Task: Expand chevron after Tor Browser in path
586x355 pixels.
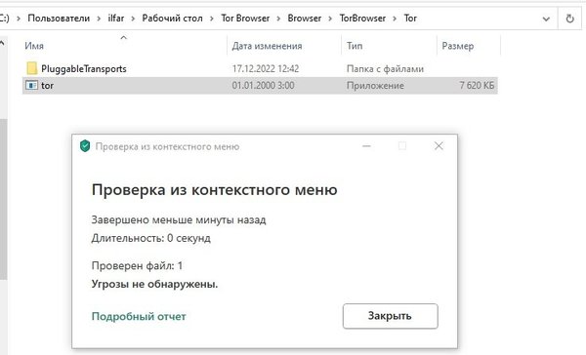Action: [278, 19]
